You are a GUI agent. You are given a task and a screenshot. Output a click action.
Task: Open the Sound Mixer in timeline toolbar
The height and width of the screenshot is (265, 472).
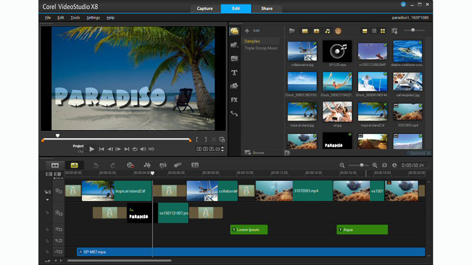(x=147, y=165)
